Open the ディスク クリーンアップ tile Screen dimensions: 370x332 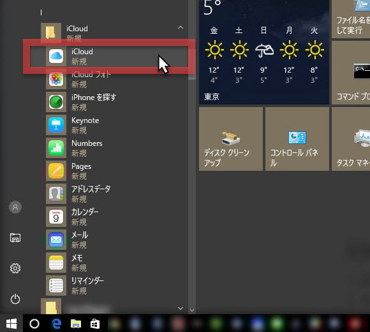(231, 139)
